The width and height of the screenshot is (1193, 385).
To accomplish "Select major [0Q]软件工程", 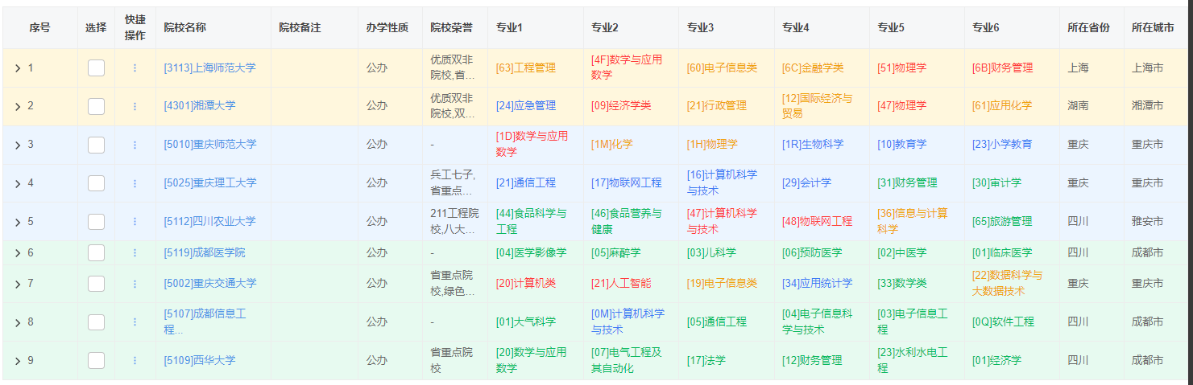I will click(1004, 322).
